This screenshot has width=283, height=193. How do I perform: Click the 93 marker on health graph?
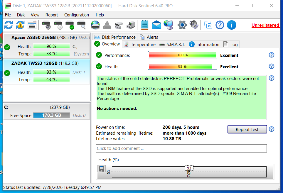tap(189, 168)
